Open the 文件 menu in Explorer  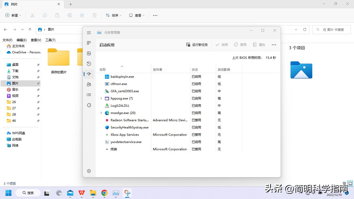point(7,40)
